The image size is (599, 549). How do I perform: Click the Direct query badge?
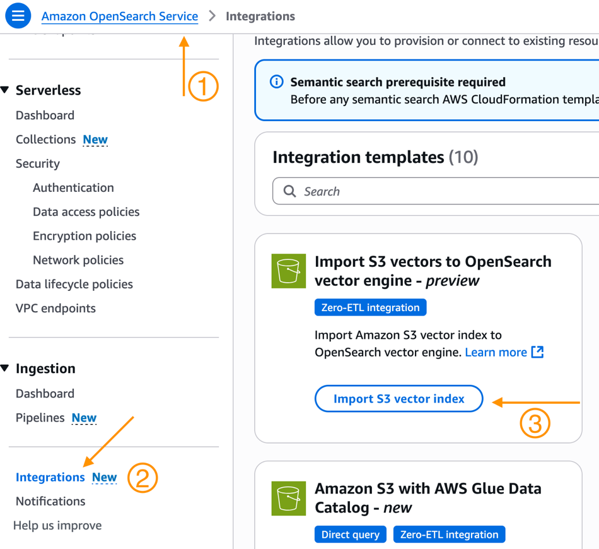click(x=351, y=534)
